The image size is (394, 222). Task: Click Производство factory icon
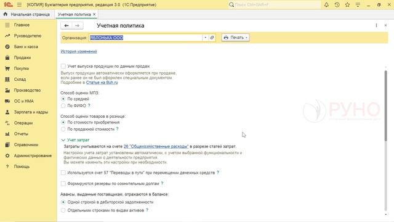click(7, 90)
